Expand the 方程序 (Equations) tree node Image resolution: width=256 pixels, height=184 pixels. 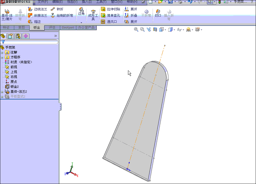click(2, 58)
